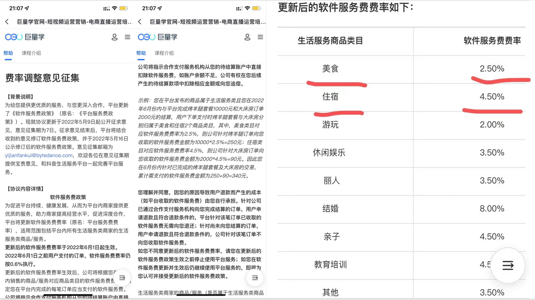Tap page title bar in middle screen
The image size is (535, 300).
207,22
